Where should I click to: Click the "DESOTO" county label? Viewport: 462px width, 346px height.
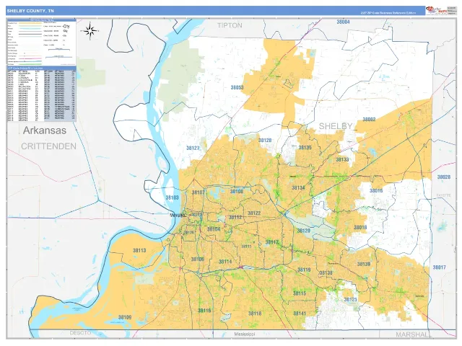click(80, 333)
